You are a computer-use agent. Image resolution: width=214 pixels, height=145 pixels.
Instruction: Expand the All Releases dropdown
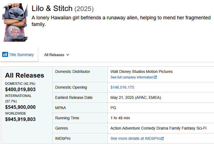tap(57, 55)
